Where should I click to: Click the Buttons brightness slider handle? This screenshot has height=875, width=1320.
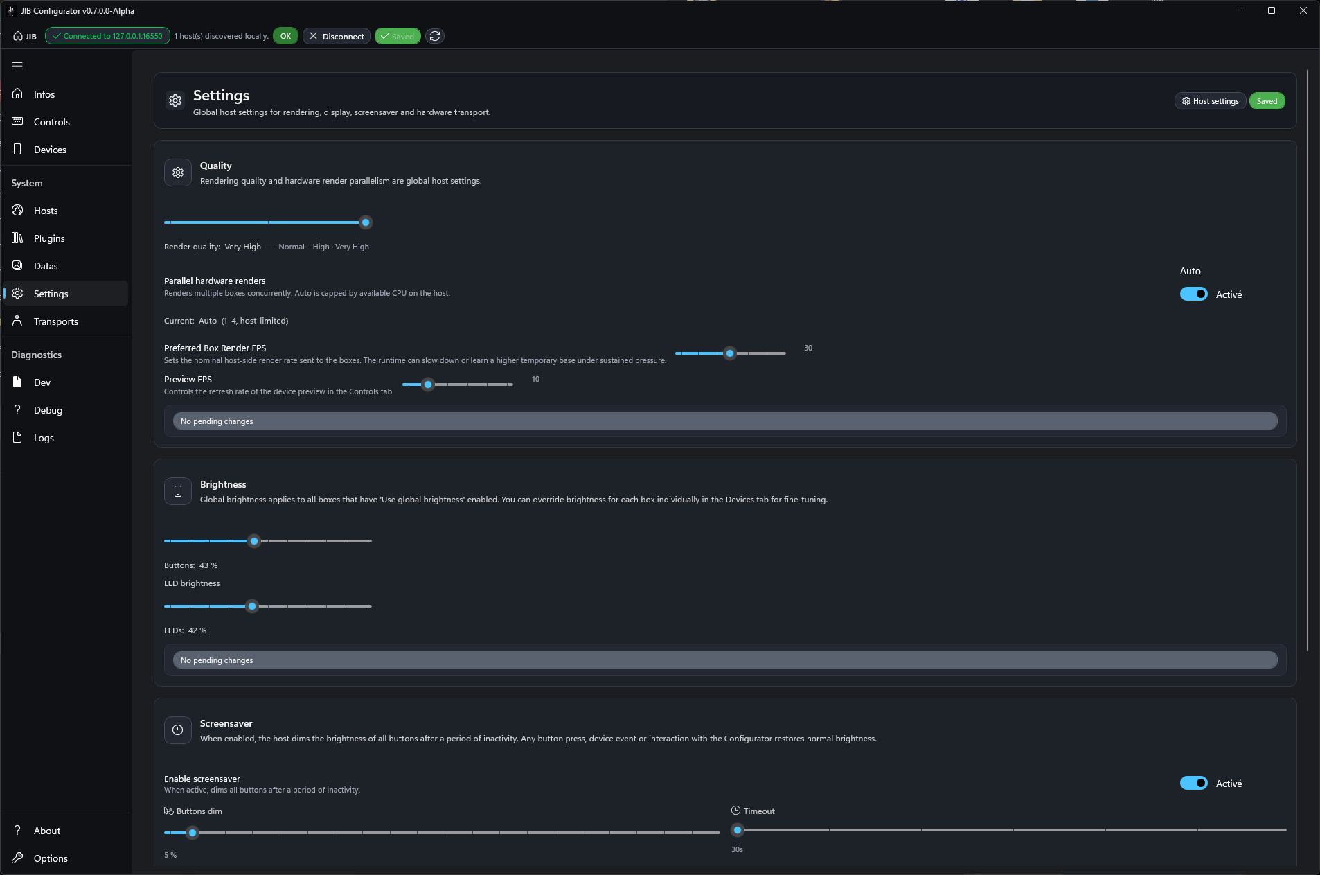tap(254, 541)
